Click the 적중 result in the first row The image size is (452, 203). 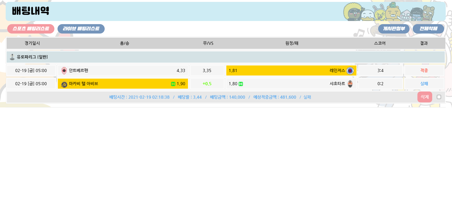[424, 70]
